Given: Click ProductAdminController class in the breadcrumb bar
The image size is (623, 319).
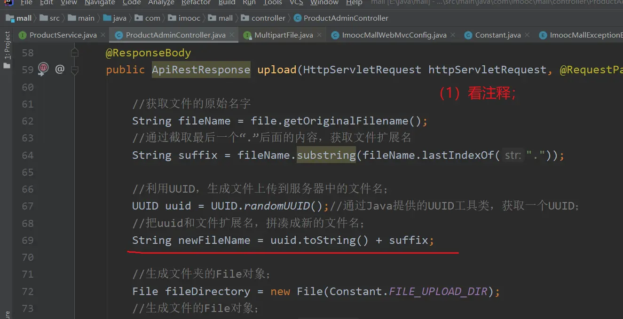Looking at the screenshot, I should (346, 18).
